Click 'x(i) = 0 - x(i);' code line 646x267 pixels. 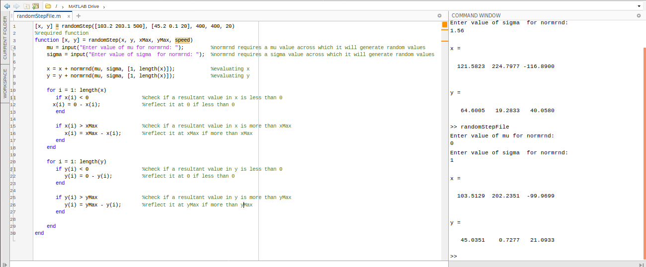click(77, 105)
